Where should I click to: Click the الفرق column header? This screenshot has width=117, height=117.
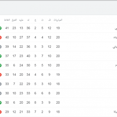[x=14, y=20]
